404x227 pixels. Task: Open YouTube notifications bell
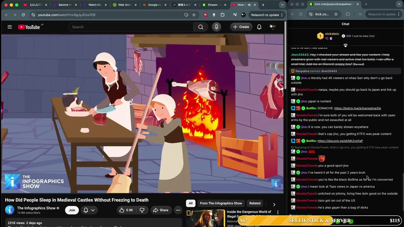pos(259,27)
